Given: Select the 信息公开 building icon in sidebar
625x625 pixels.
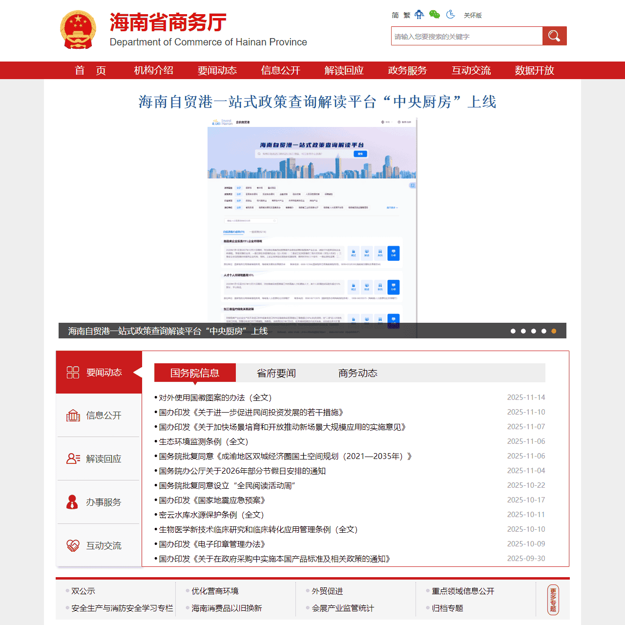Looking at the screenshot, I should click(x=73, y=416).
